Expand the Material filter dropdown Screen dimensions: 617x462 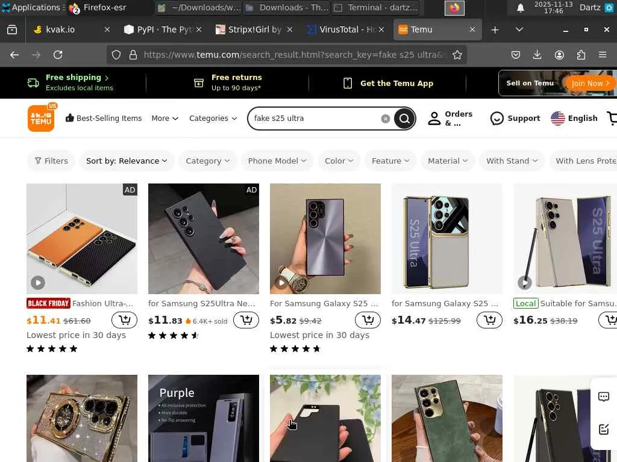pos(448,161)
